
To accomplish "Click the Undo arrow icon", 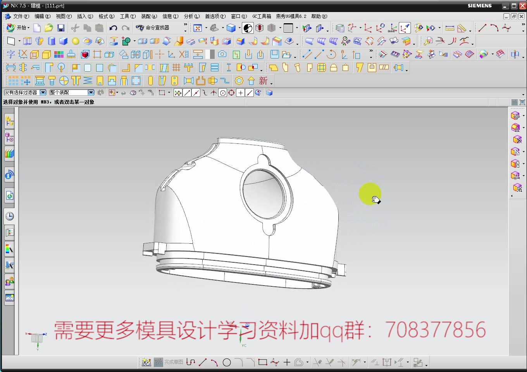I will point(113,28).
